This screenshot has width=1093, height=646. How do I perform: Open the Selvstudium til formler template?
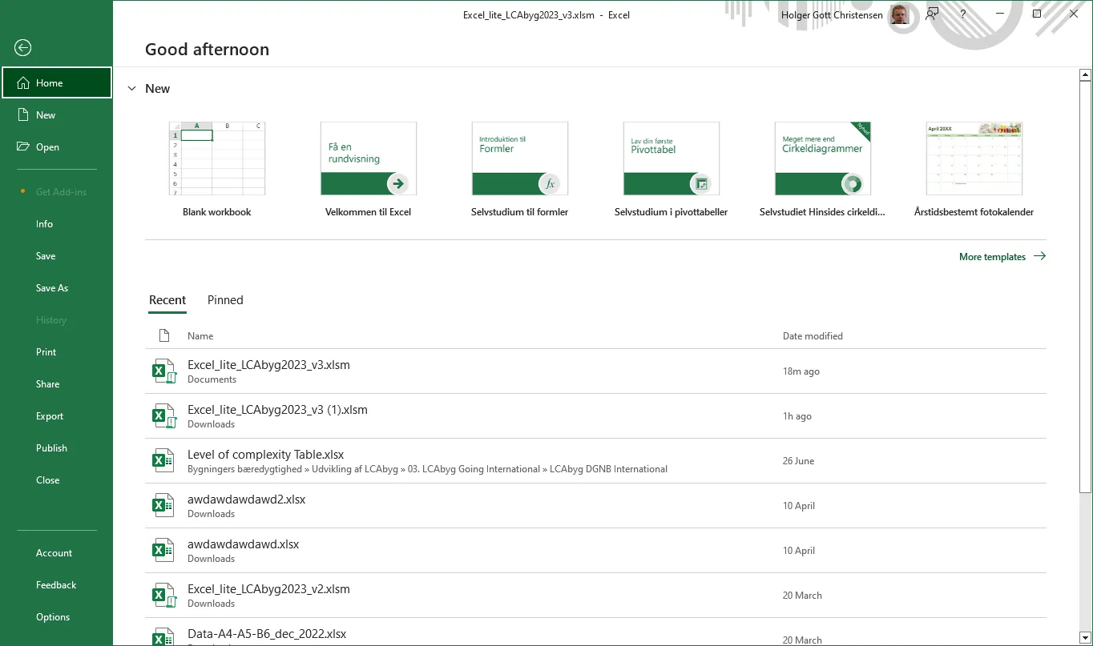pos(520,170)
